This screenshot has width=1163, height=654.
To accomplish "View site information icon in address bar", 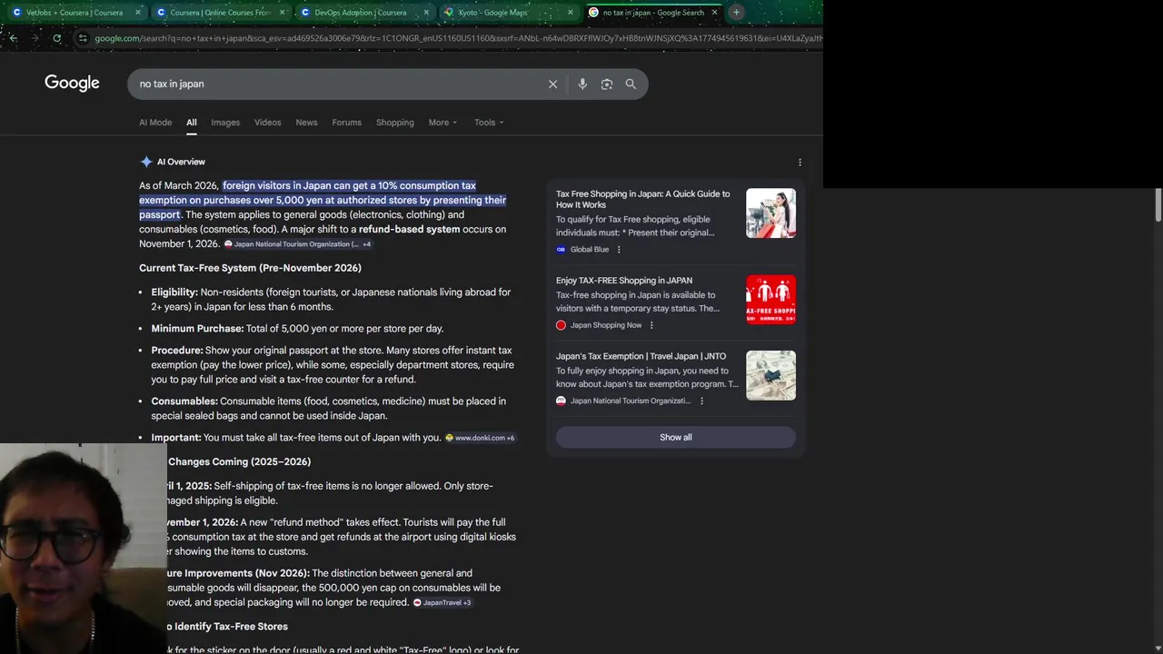I will coord(83,38).
